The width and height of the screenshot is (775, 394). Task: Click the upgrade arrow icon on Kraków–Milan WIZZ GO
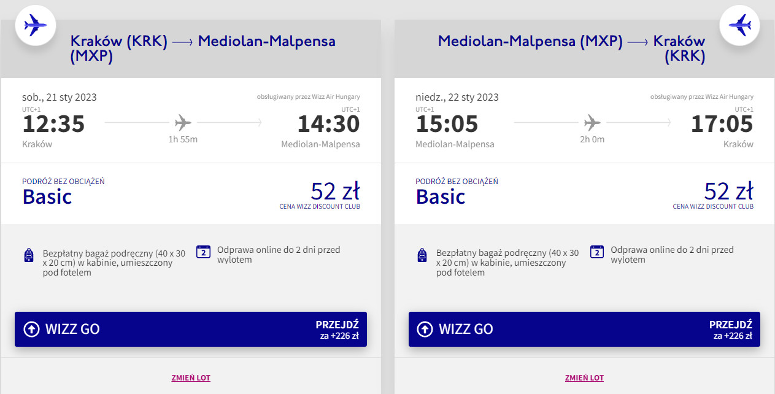31,329
